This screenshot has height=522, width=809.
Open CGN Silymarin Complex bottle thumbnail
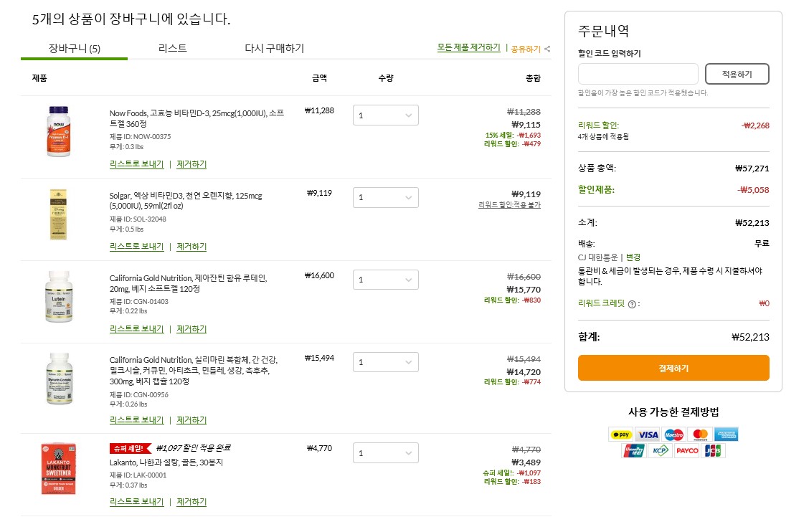coord(59,379)
